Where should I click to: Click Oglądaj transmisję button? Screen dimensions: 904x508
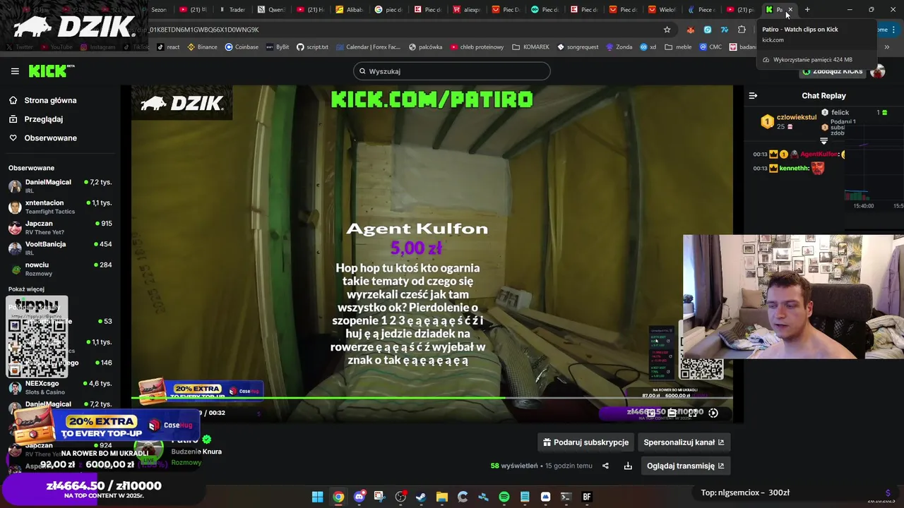pos(685,466)
